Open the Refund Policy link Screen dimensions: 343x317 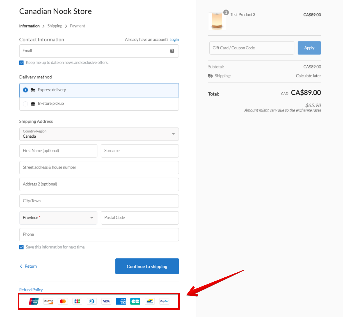click(31, 290)
